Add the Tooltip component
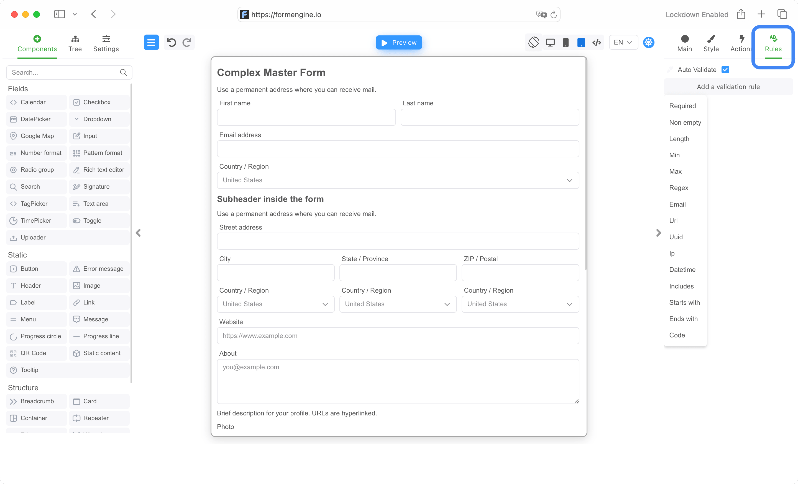This screenshot has height=484, width=798. click(68, 370)
